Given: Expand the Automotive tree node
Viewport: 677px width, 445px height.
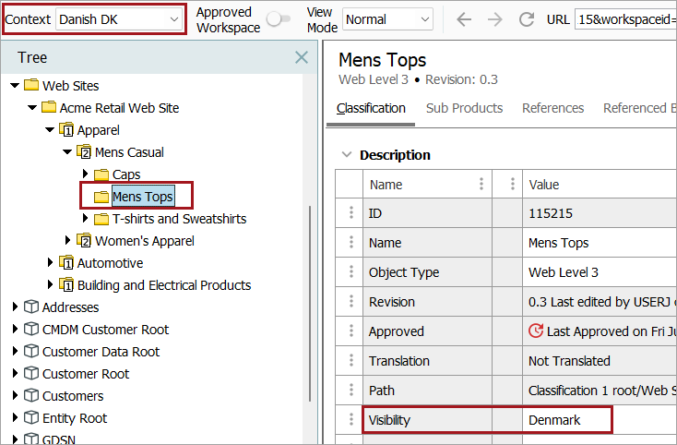Looking at the screenshot, I should [51, 263].
